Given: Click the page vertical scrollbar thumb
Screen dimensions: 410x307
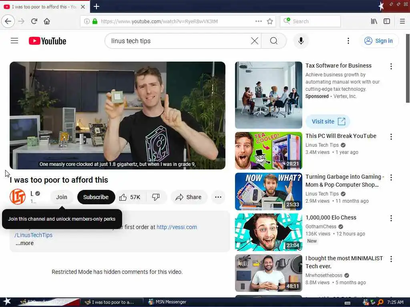Looking at the screenshot, I should coord(408,68).
